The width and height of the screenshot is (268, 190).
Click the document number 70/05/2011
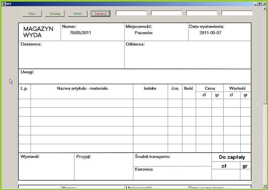click(x=80, y=33)
